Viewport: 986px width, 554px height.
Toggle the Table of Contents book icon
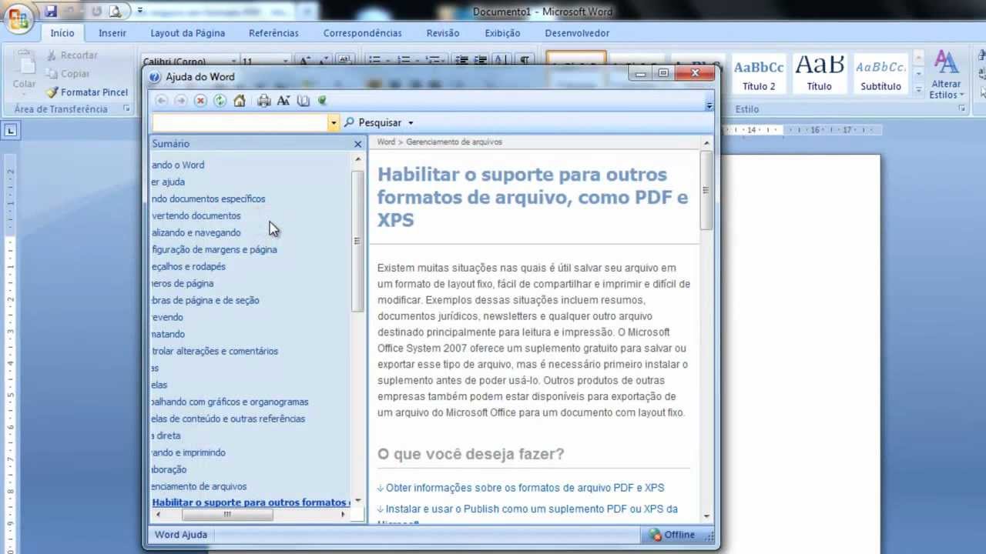click(303, 101)
